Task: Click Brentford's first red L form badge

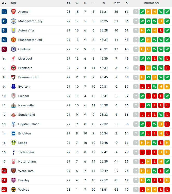Action: (x=142, y=68)
